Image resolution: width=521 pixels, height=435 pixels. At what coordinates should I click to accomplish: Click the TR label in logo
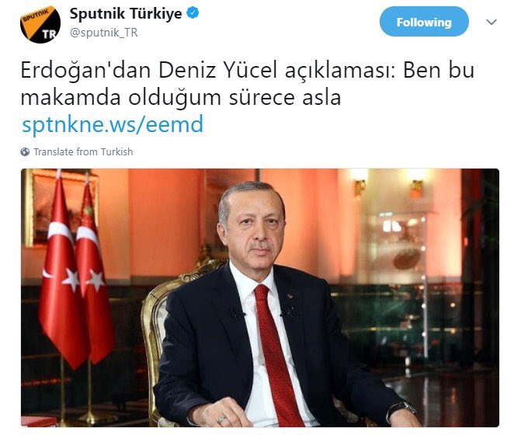[49, 34]
